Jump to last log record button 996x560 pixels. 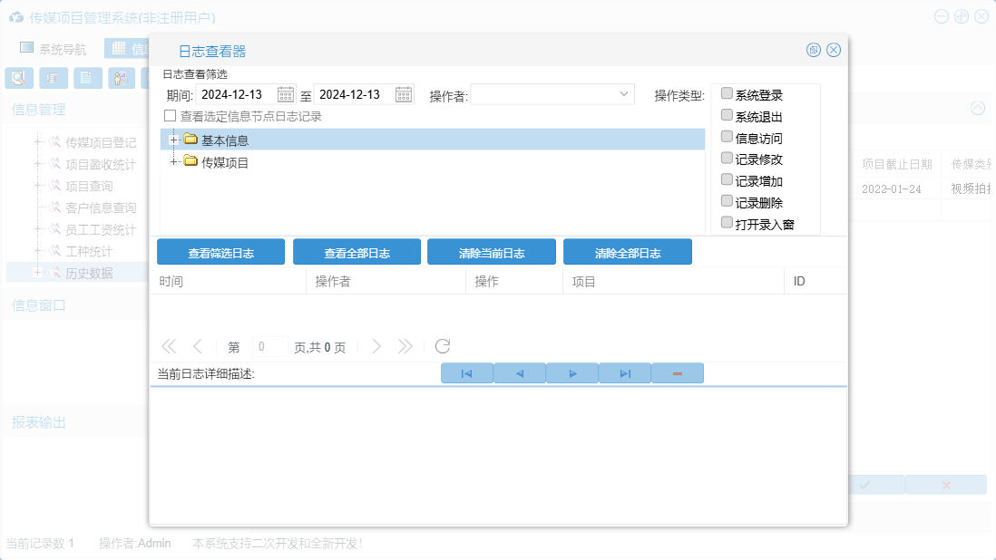[625, 373]
